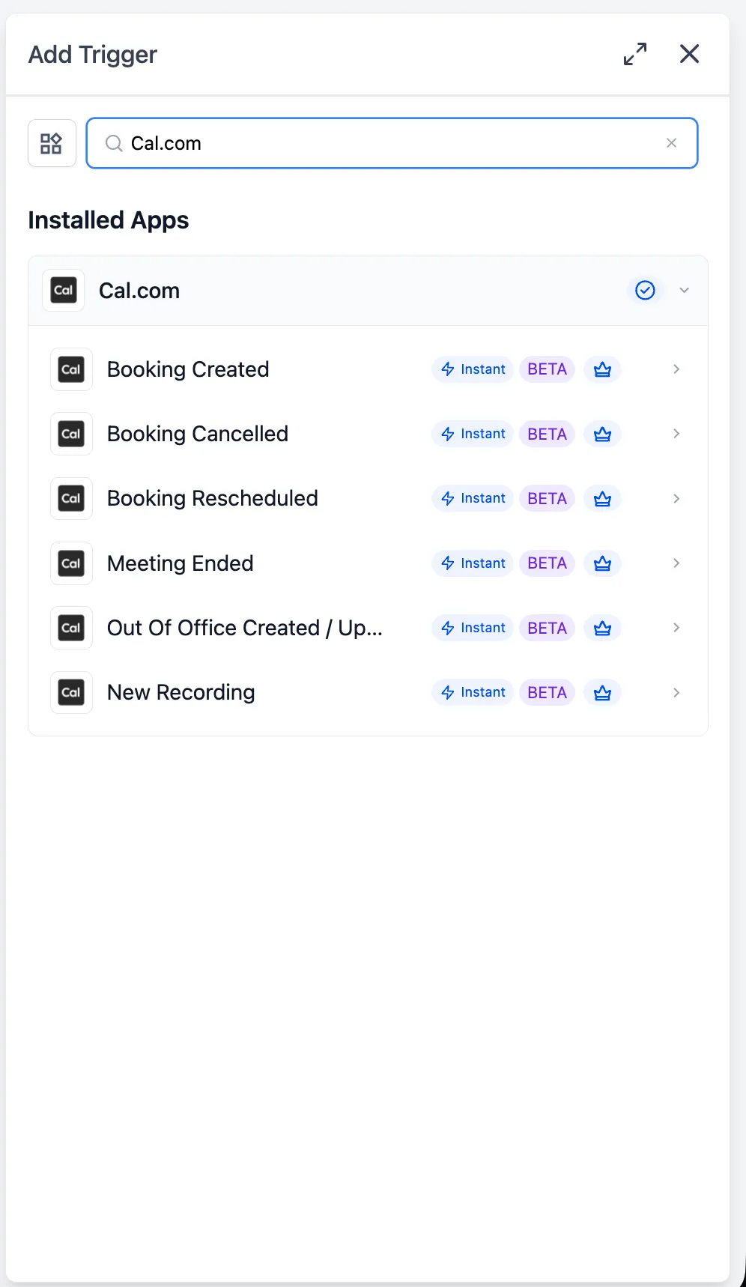This screenshot has width=746, height=1287.
Task: Click the premium crown icon on Booking Created
Action: [x=602, y=369]
